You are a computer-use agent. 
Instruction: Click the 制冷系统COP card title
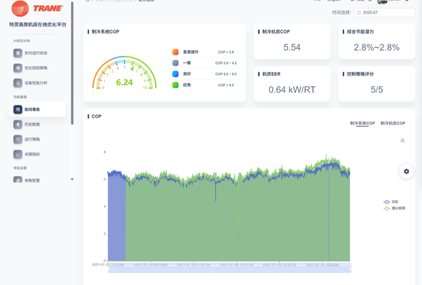[105, 31]
